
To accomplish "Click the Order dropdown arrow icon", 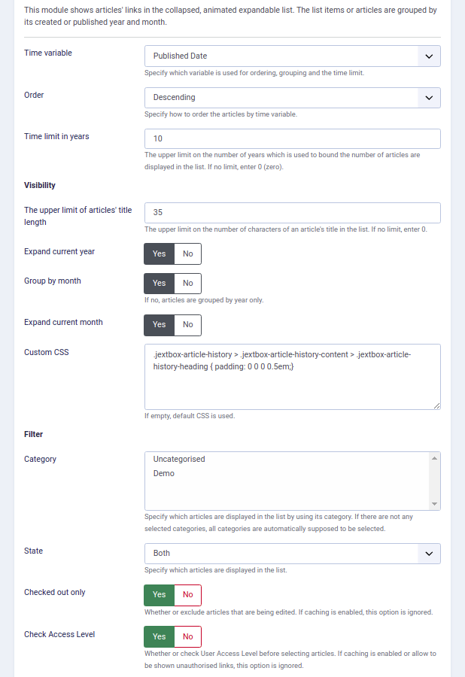I will tap(429, 98).
